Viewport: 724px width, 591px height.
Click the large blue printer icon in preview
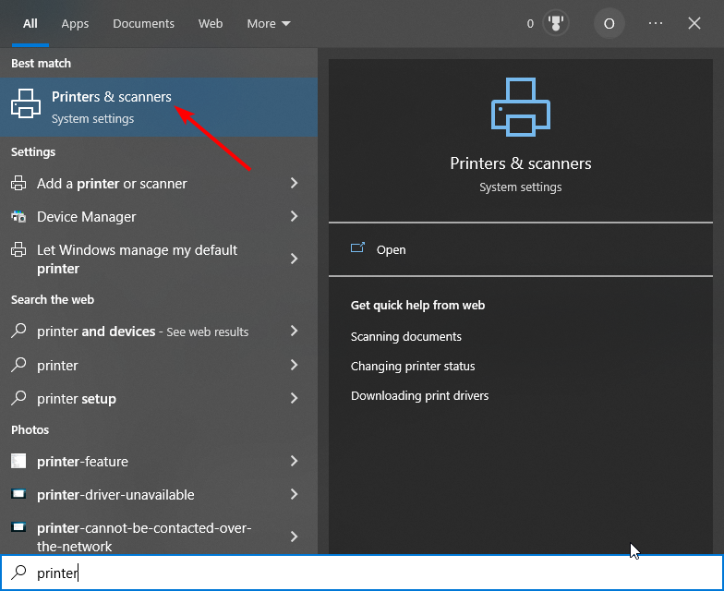coord(521,107)
